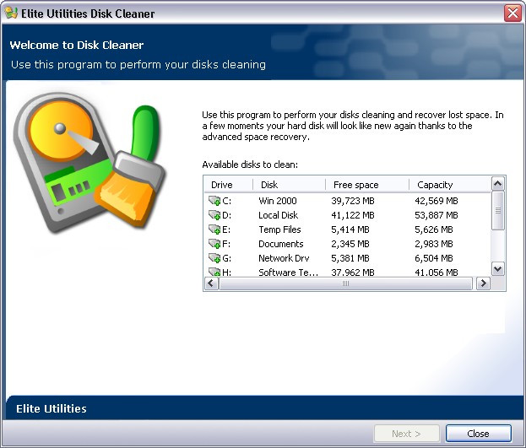Select the D: drive icon
This screenshot has height=448, width=526.
(214, 215)
